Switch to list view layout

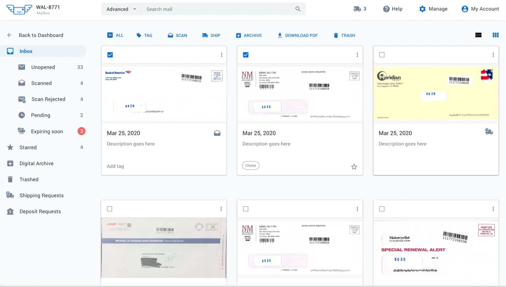click(478, 35)
